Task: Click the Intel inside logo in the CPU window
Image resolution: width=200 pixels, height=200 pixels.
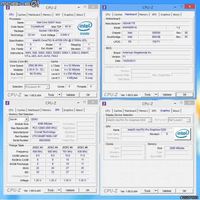Action: [85, 28]
